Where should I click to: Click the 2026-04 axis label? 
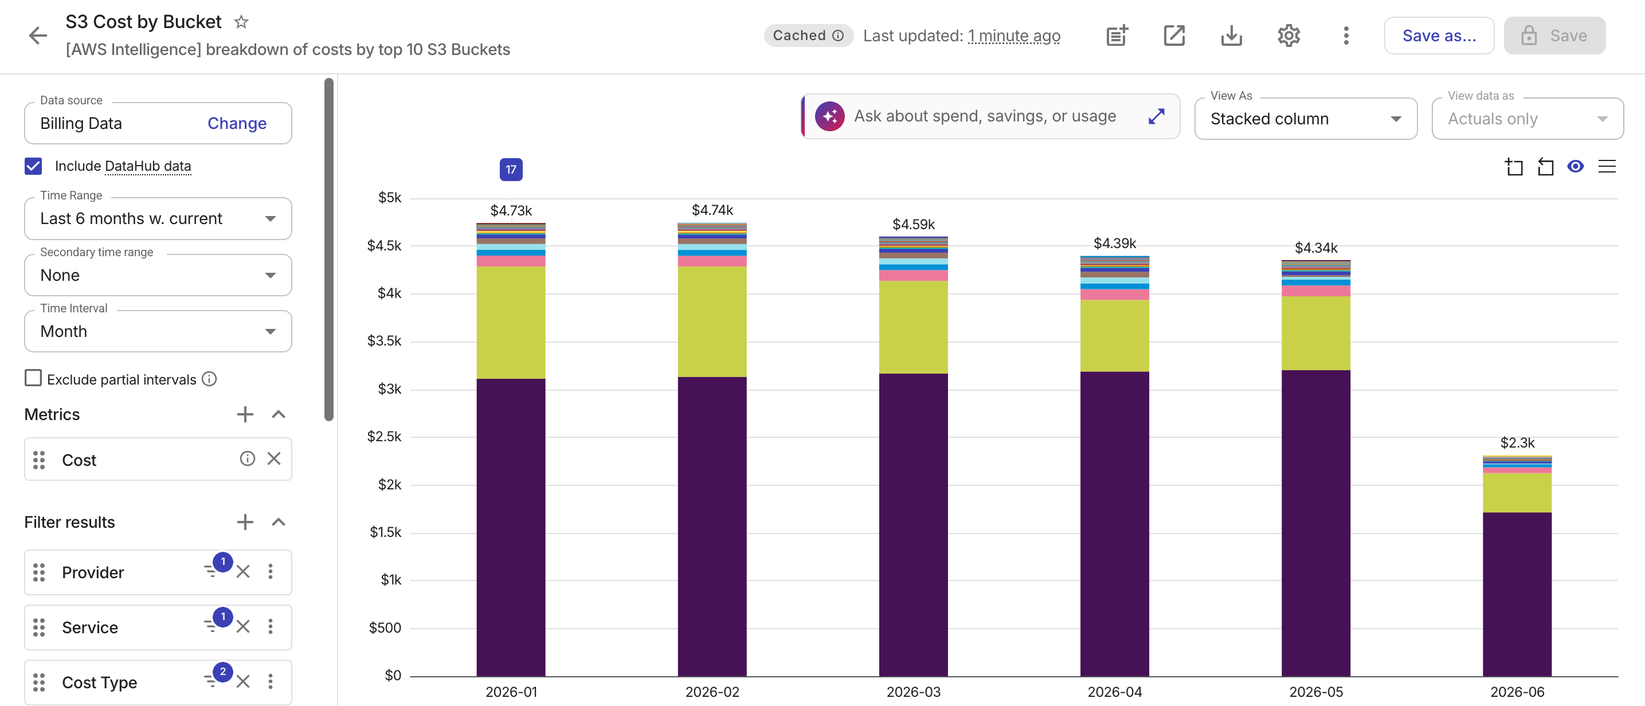[1114, 692]
